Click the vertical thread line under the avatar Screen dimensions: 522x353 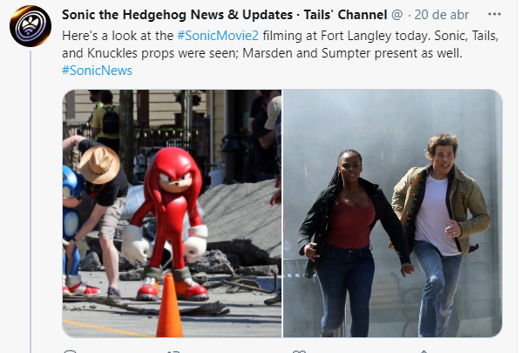[31, 201]
